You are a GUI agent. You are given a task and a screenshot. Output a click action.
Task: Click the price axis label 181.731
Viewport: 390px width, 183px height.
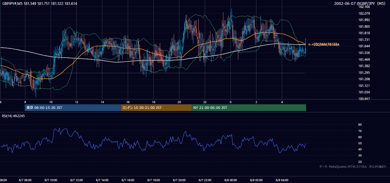pyautogui.click(x=364, y=40)
